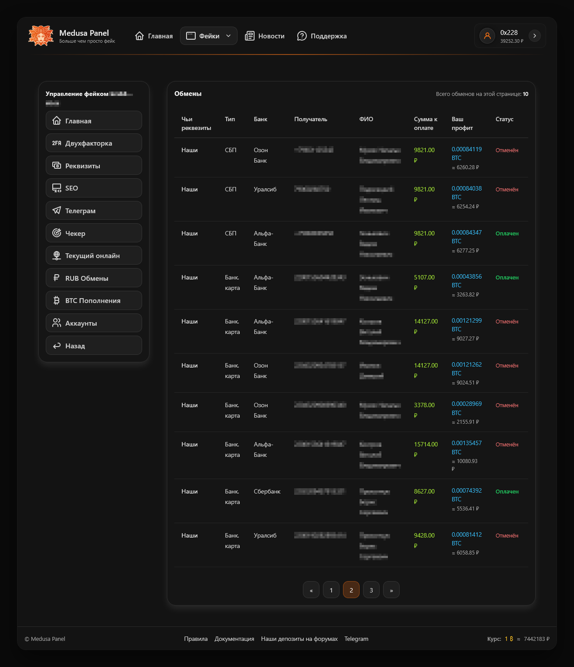Open Аккаунты in the sidebar
Image resolution: width=574 pixels, height=667 pixels.
(x=94, y=323)
